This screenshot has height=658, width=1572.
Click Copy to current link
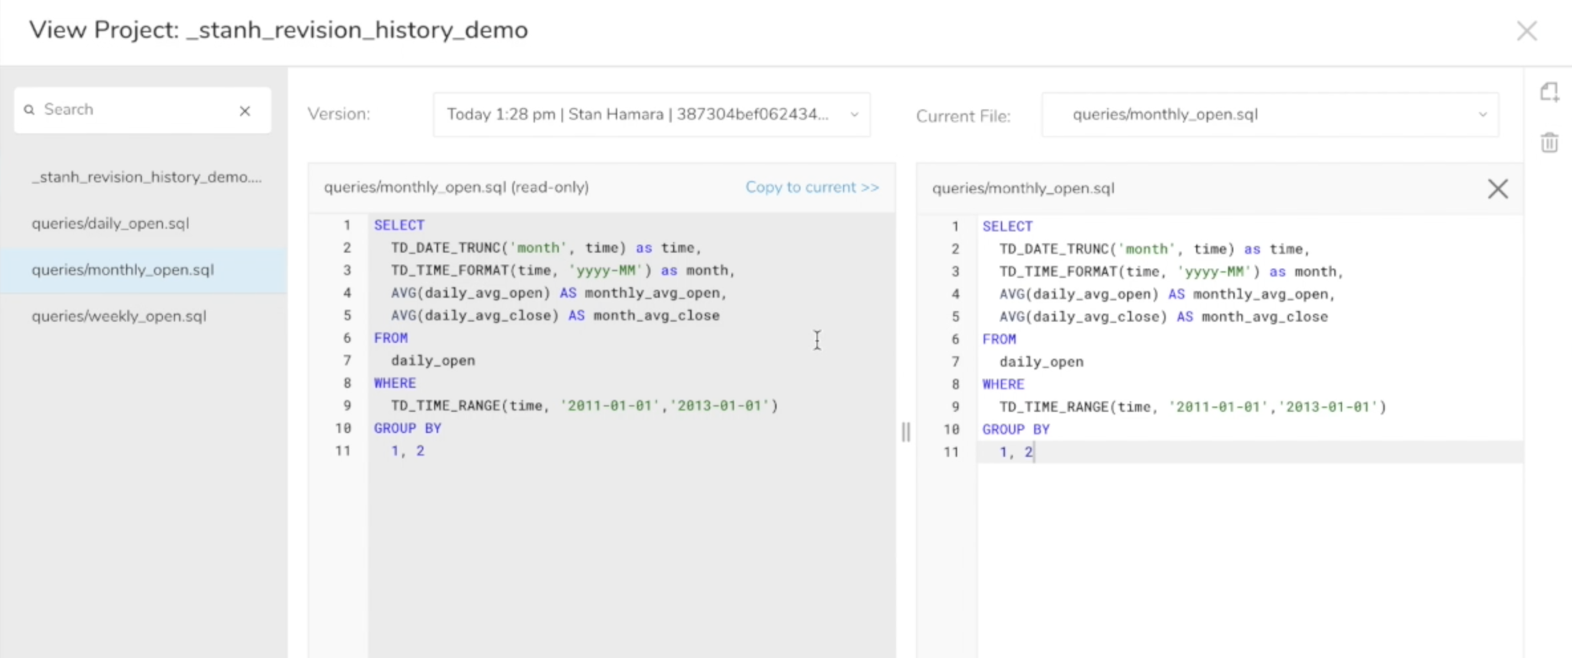click(x=811, y=187)
